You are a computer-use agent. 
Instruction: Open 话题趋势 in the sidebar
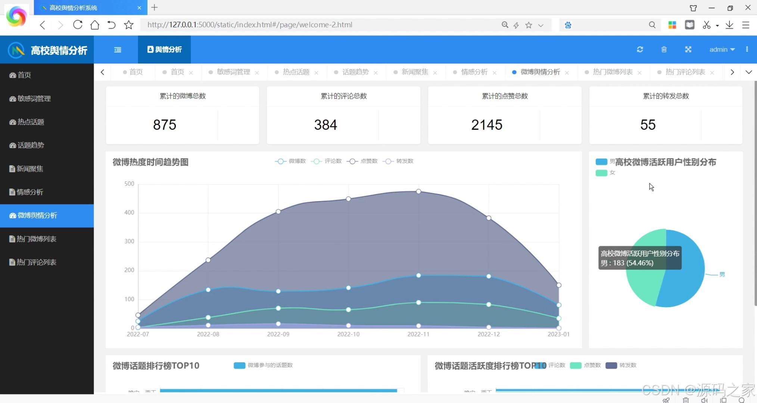click(47, 145)
